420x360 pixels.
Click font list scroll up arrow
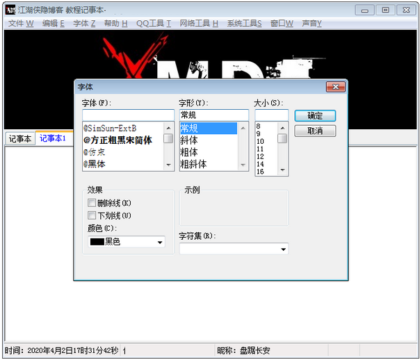(168, 128)
